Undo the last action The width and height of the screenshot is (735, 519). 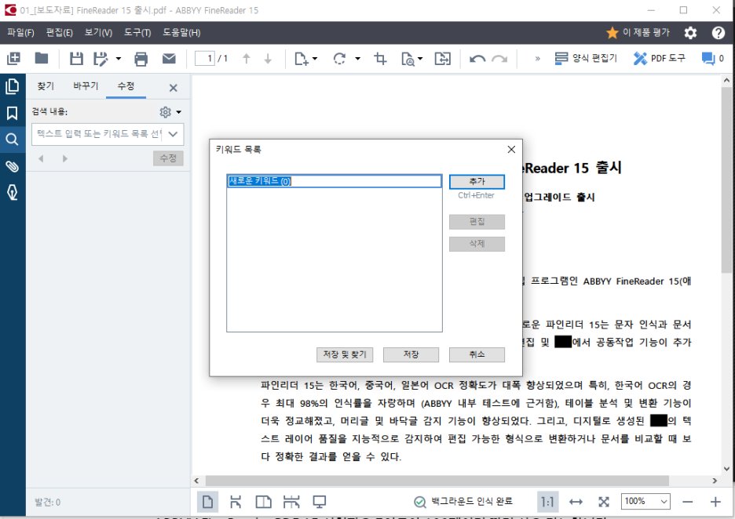(477, 59)
